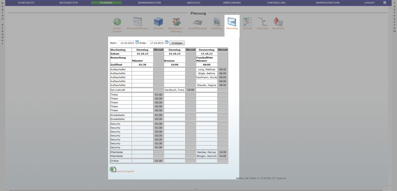This screenshot has height=191, width=397.
Task: Click the Donnerstag column header
Action: pyautogui.click(x=207, y=50)
